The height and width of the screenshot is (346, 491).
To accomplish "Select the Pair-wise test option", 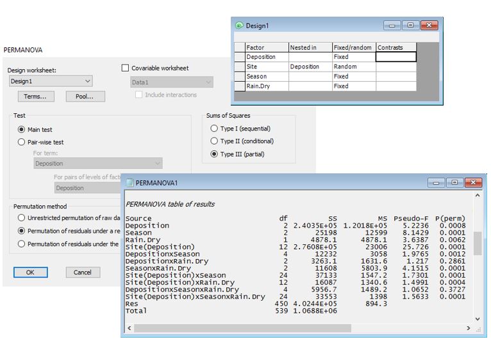I will [21, 142].
